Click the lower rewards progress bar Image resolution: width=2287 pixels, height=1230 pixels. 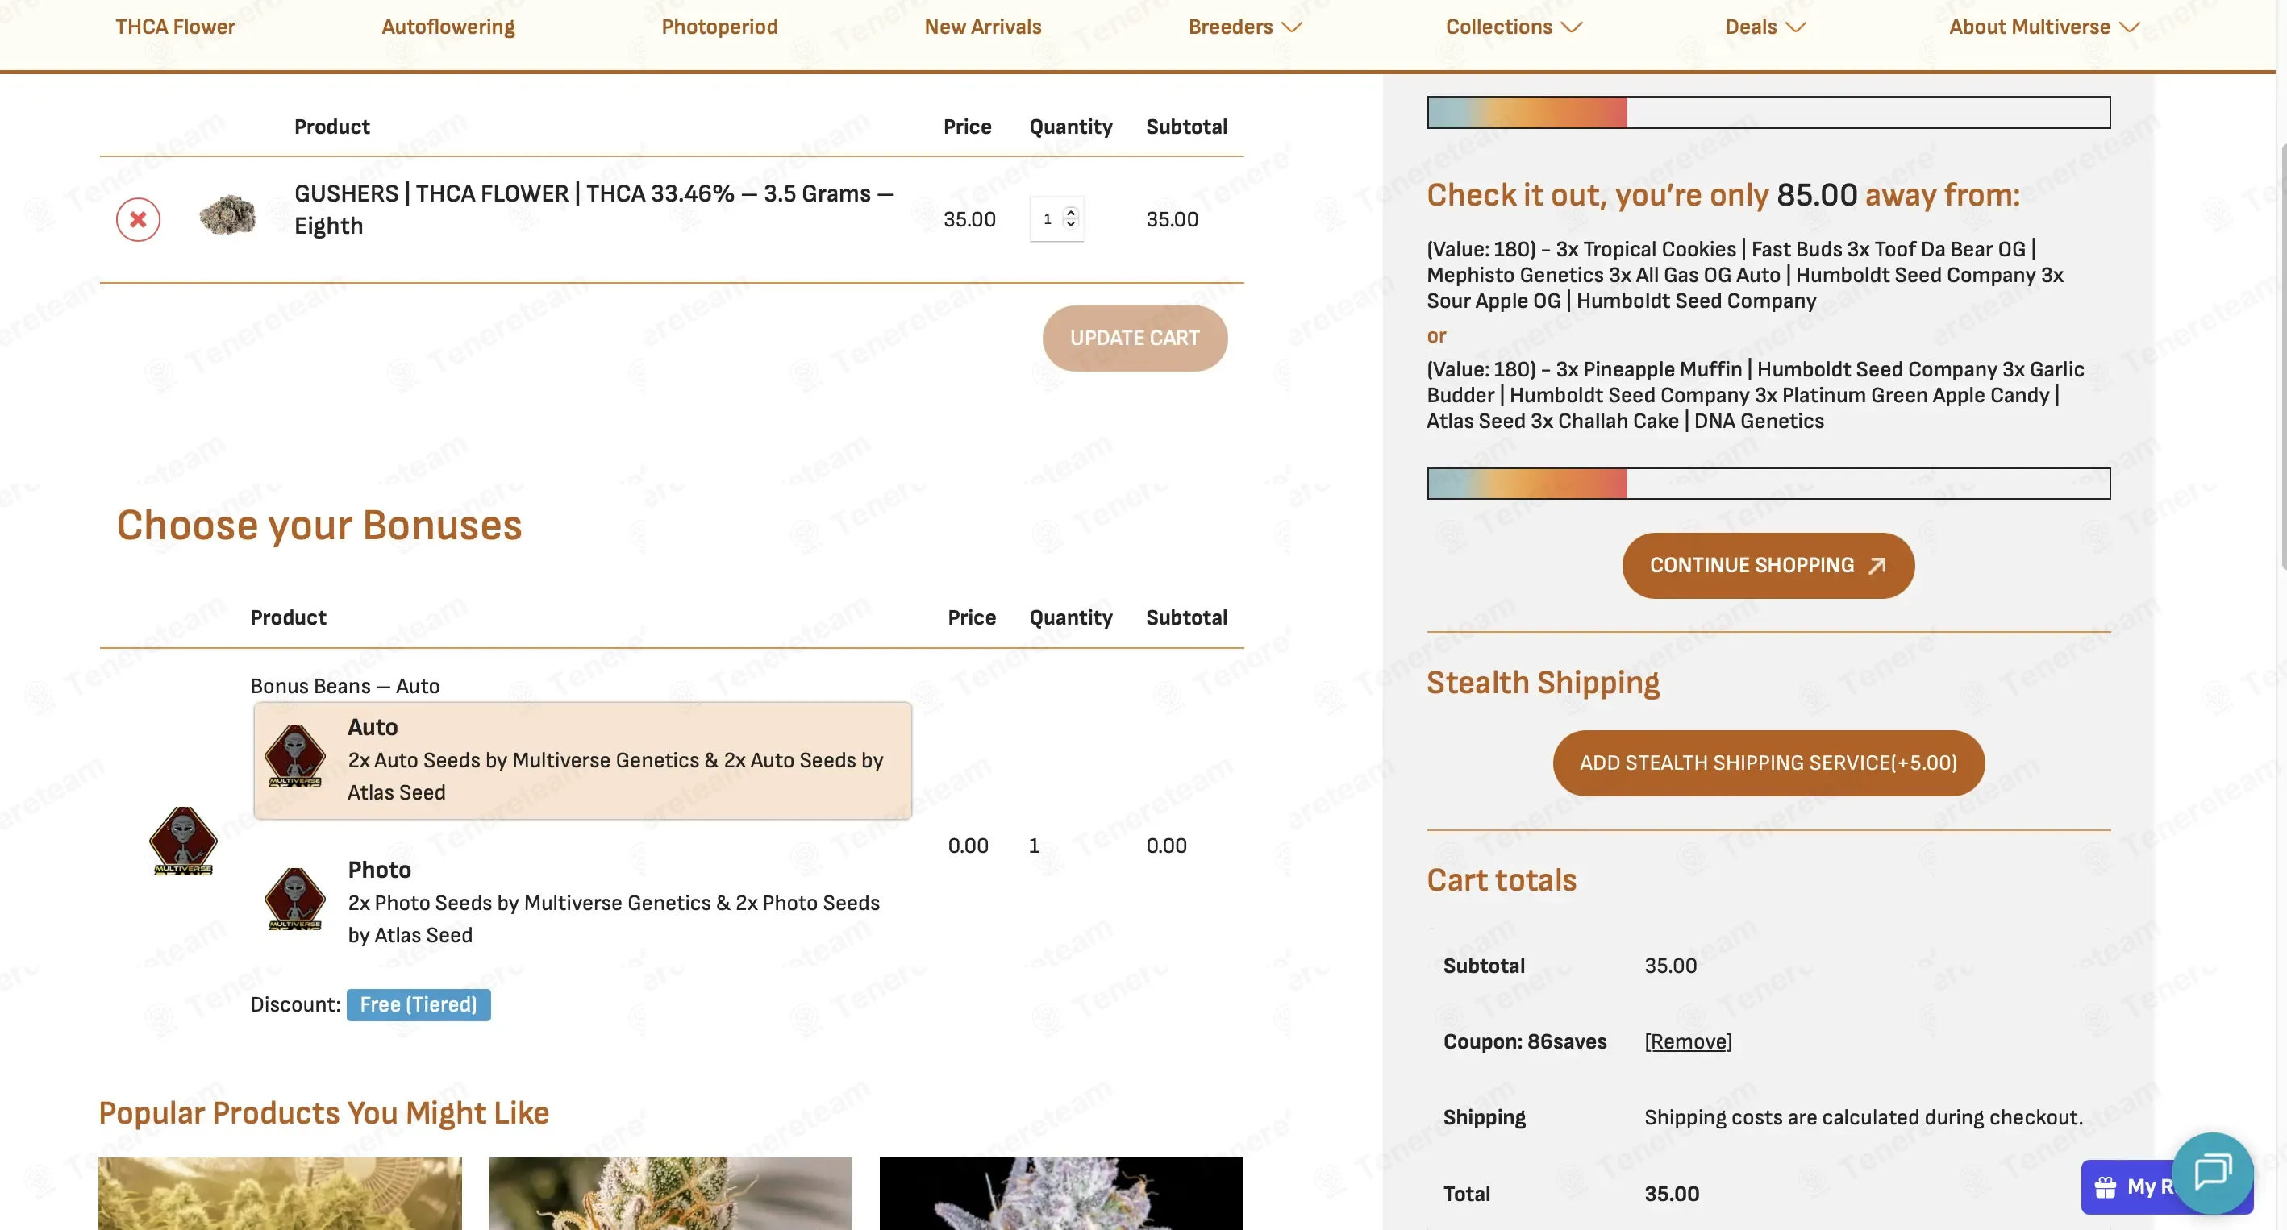point(1768,484)
